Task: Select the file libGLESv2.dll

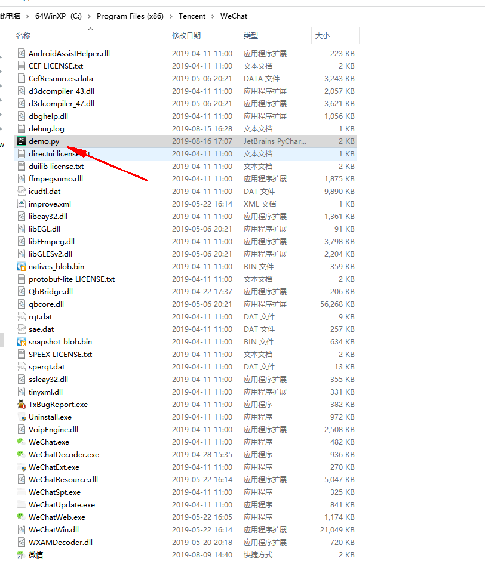Action: (50, 254)
